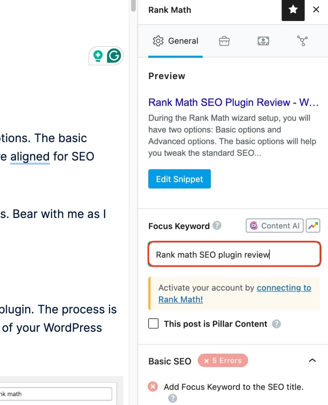Launch Content AI

274,225
